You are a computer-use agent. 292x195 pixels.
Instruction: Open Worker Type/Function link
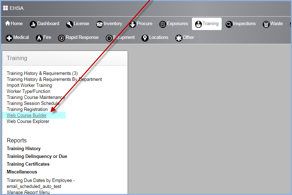(29, 91)
